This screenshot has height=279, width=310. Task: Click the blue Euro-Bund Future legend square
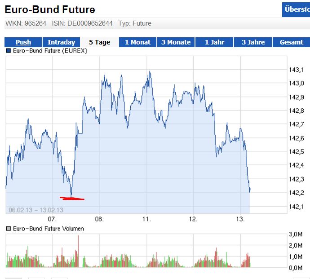tap(8, 51)
